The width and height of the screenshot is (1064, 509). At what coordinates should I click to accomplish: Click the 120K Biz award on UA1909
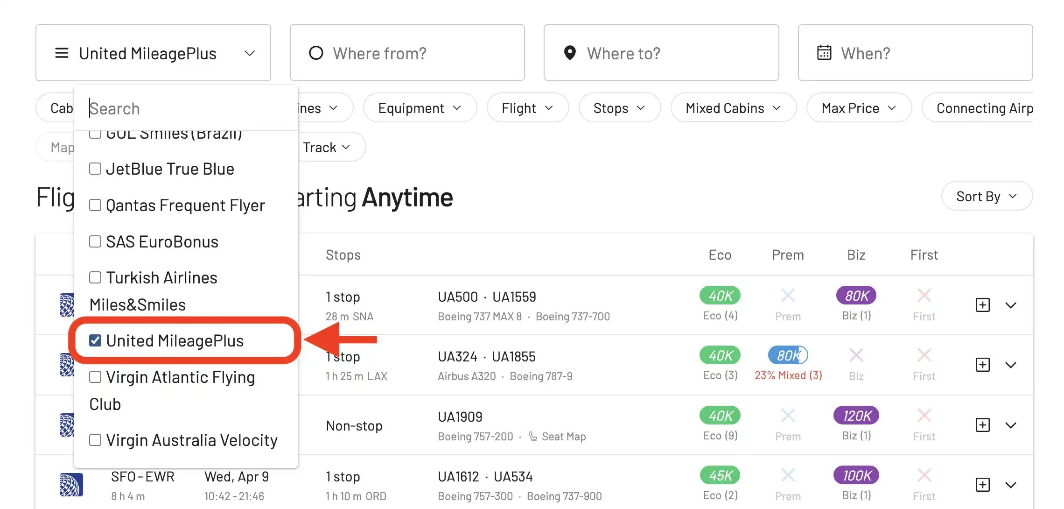(856, 415)
